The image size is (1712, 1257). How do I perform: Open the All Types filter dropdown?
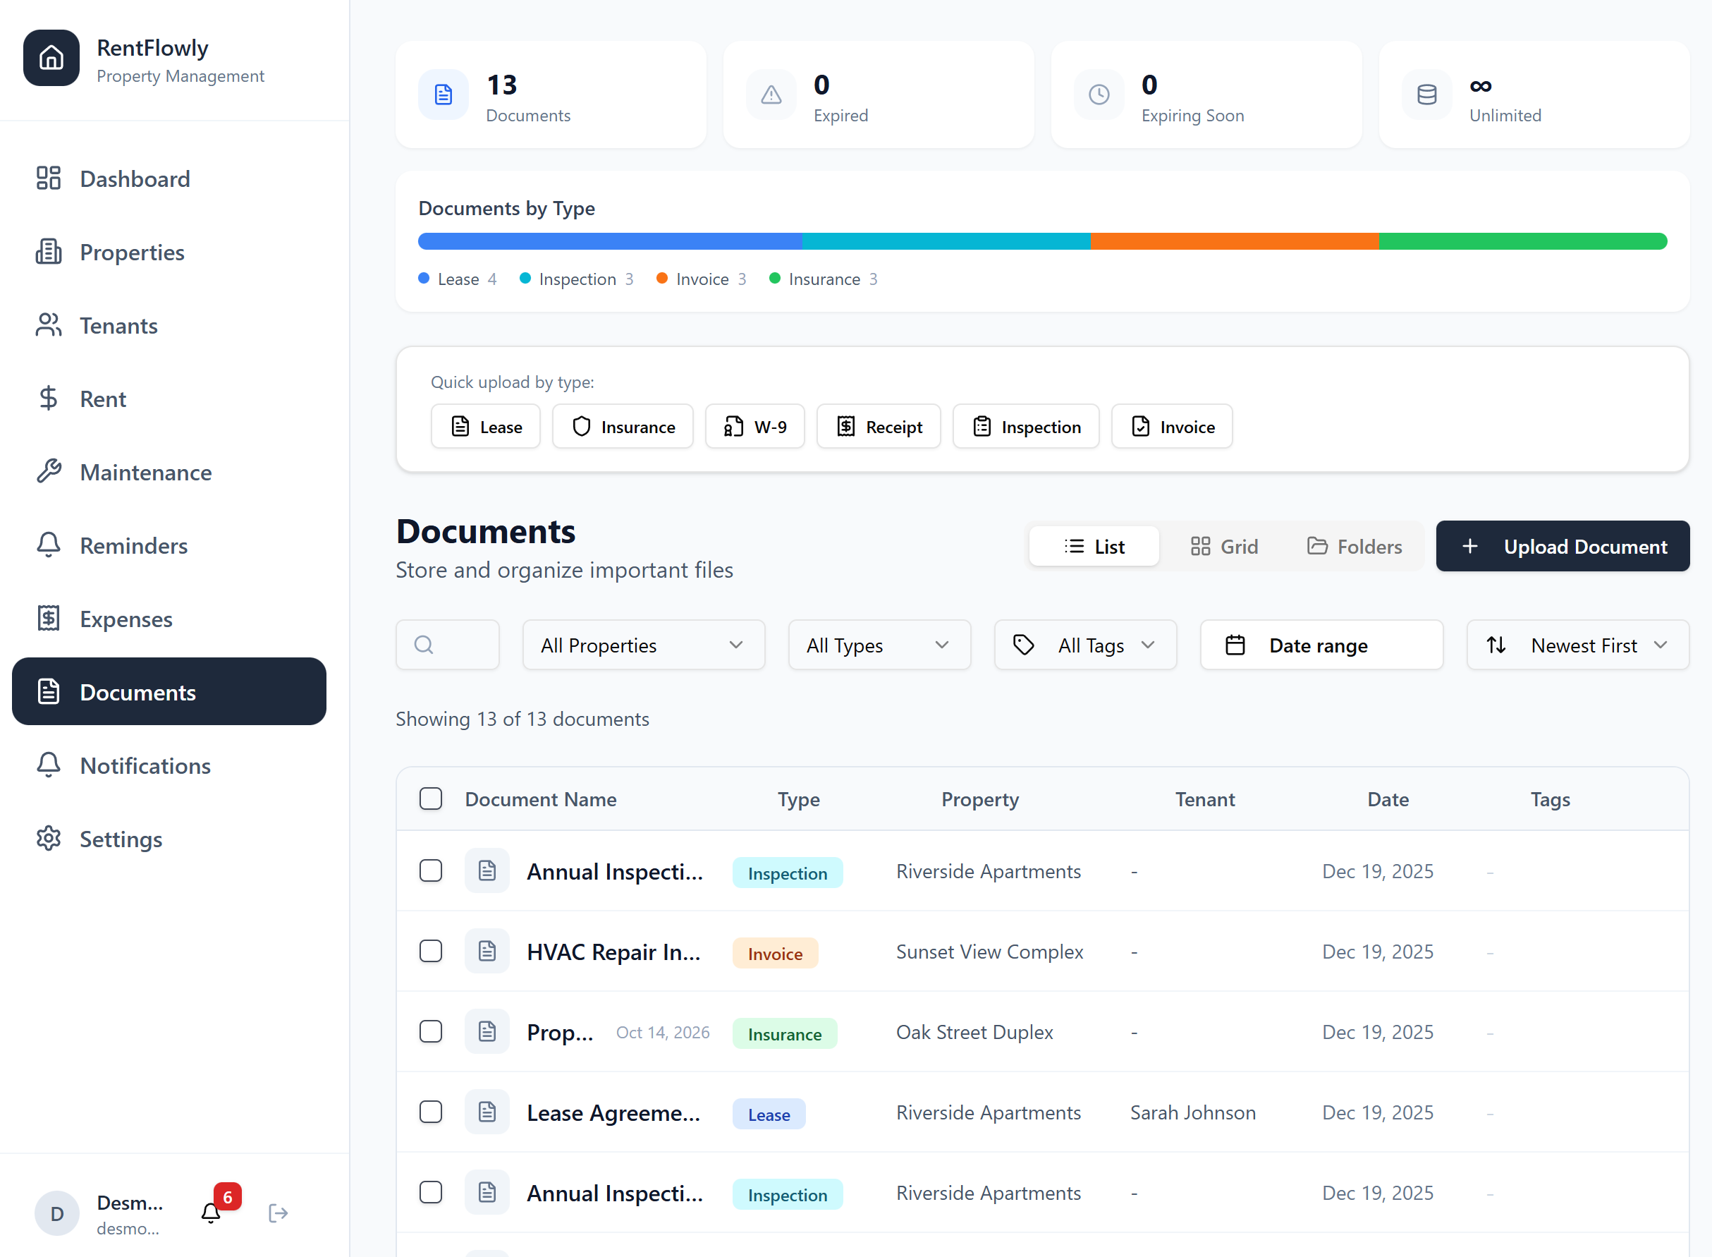(879, 645)
